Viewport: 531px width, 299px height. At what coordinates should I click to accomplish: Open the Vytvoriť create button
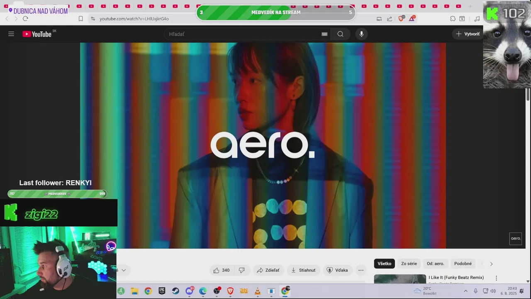tap(468, 34)
